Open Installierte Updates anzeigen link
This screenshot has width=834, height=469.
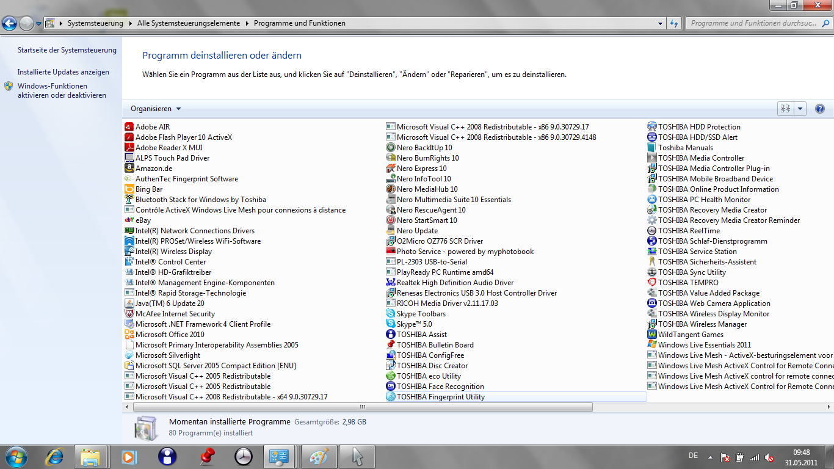pos(63,72)
